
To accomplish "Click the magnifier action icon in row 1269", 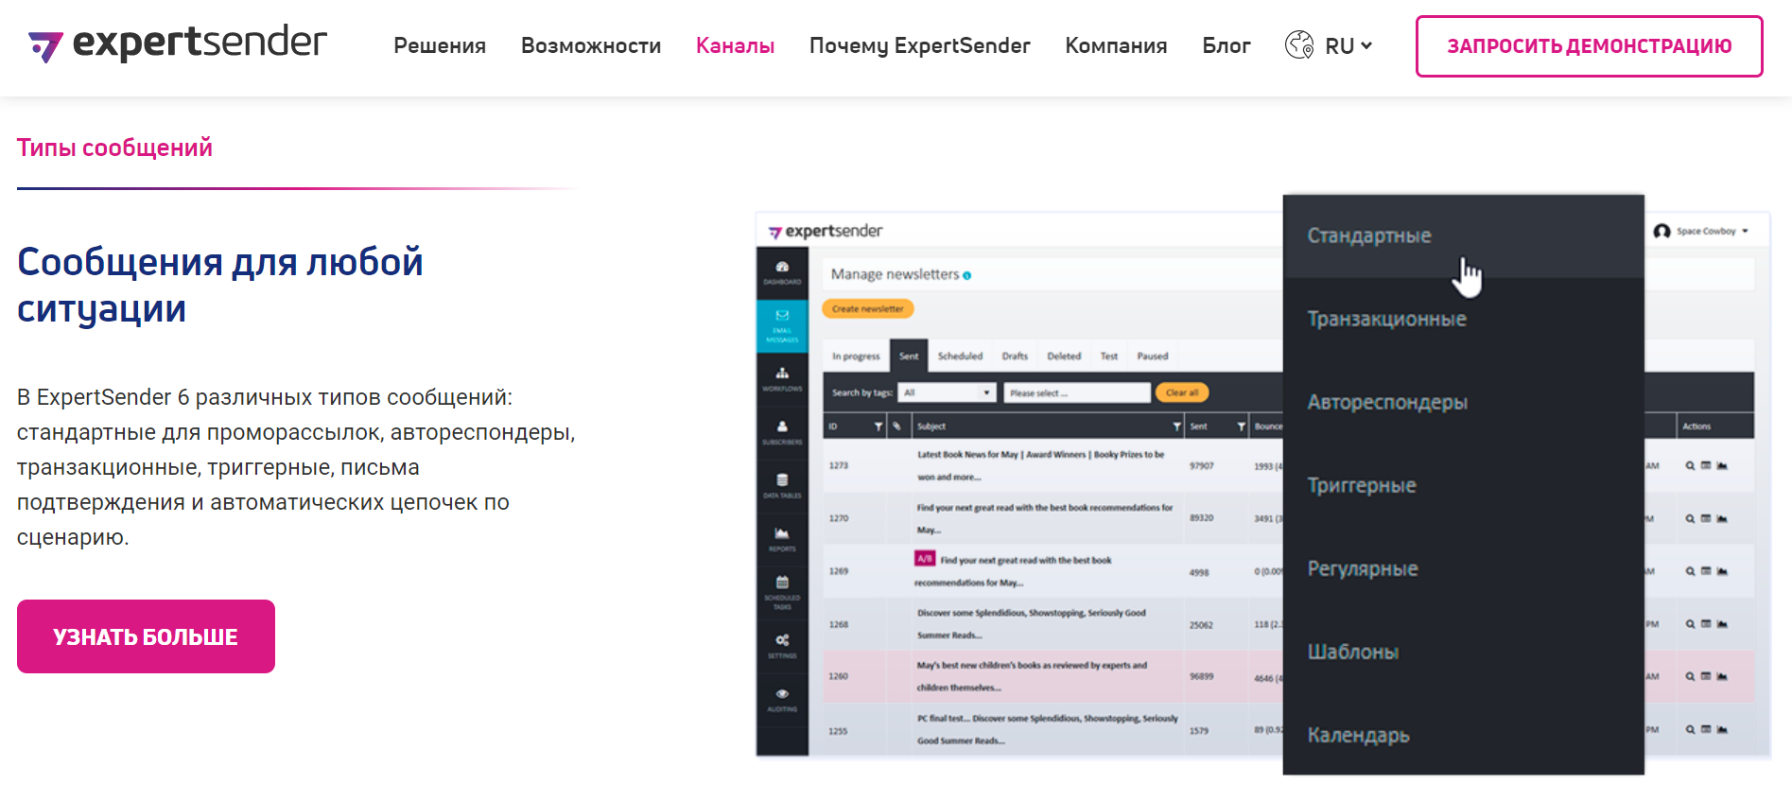I will point(1690,571).
